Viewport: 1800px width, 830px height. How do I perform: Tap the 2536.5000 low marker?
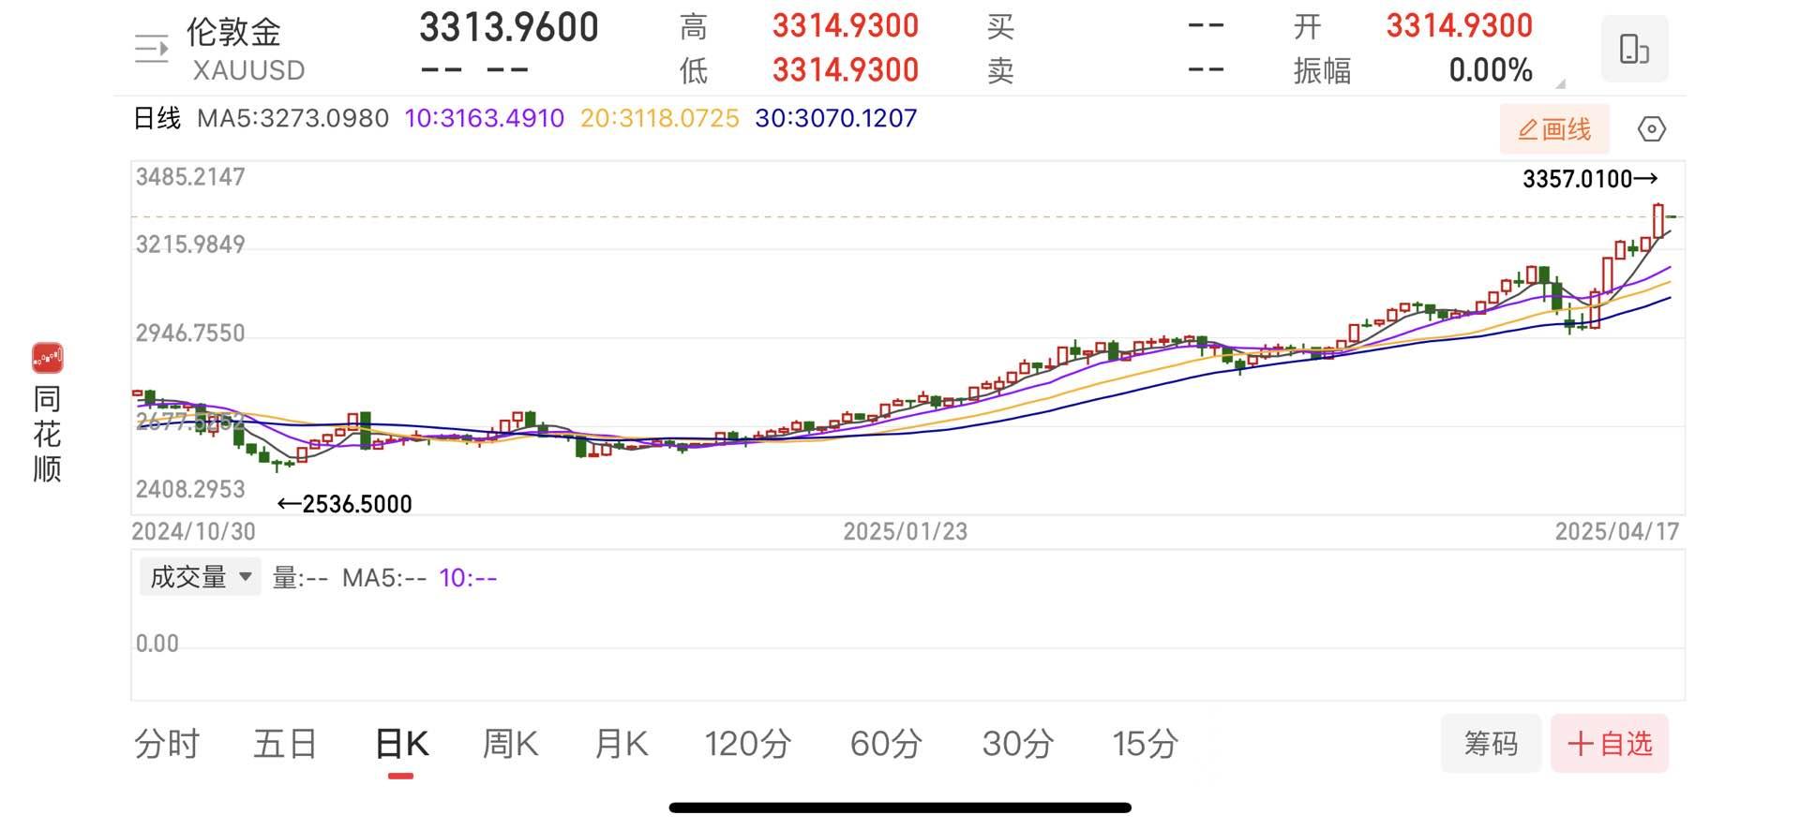pyautogui.click(x=345, y=504)
